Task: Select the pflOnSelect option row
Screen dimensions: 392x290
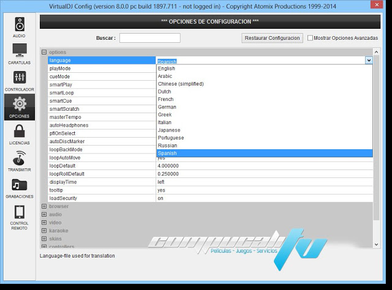Action: (x=102, y=133)
